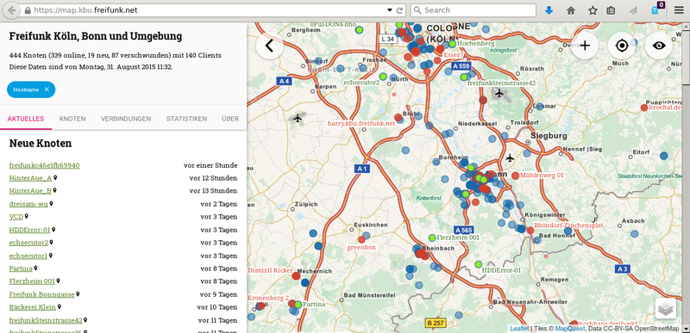Open the freifunkc46e1fb69940 node link
The image size is (690, 333).
pyautogui.click(x=45, y=165)
